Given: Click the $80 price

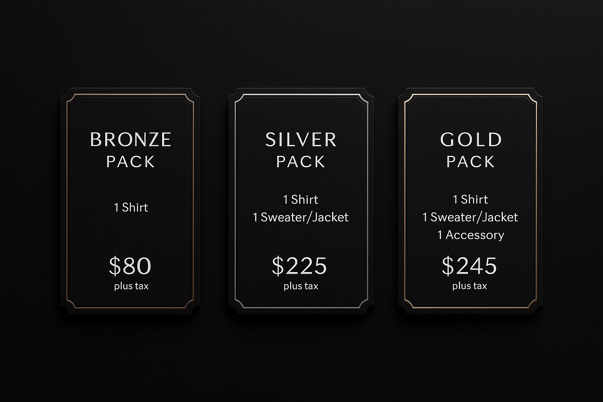Looking at the screenshot, I should pyautogui.click(x=130, y=266).
